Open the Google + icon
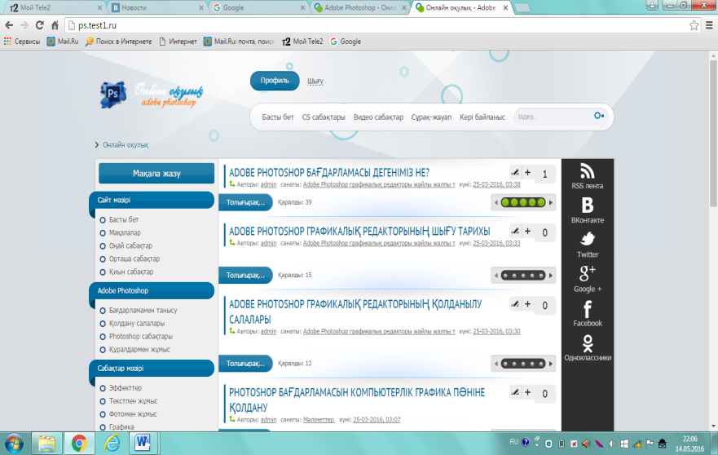Viewport: 718px width, 455px height. (587, 273)
